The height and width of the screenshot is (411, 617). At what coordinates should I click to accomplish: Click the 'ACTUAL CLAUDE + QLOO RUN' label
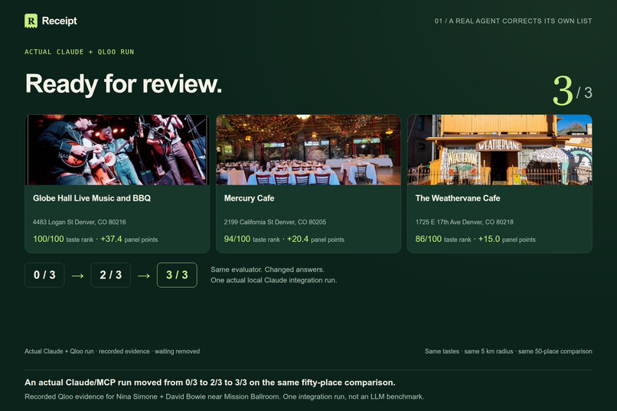(80, 52)
